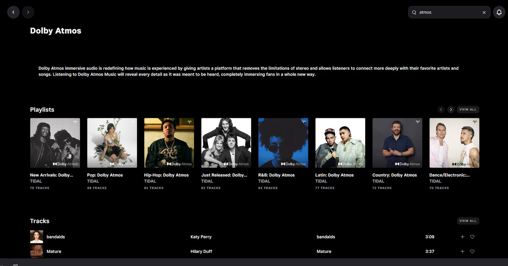Click the Dolby Atmos logo on Latin cover
This screenshot has height=266, width=508.
[351, 164]
